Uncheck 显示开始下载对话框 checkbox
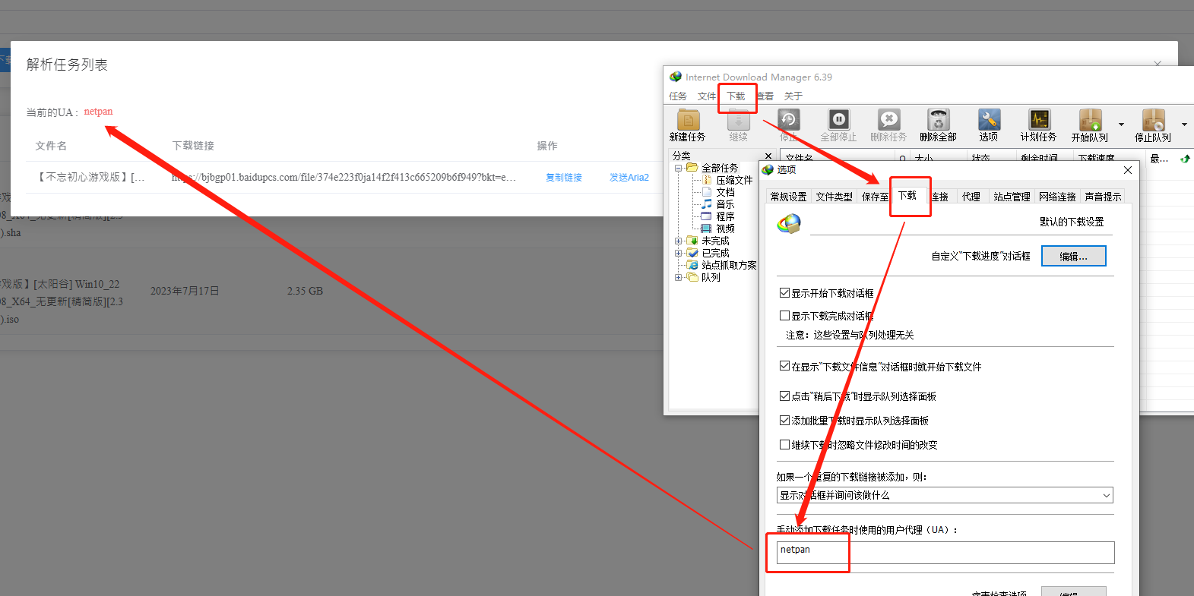The image size is (1194, 596). pos(785,293)
